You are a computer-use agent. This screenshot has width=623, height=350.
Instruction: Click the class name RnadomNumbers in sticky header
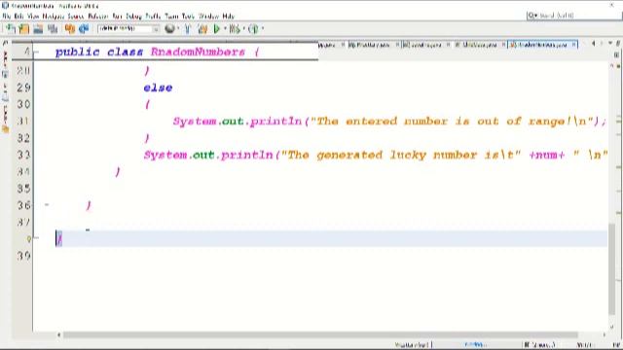(x=198, y=52)
